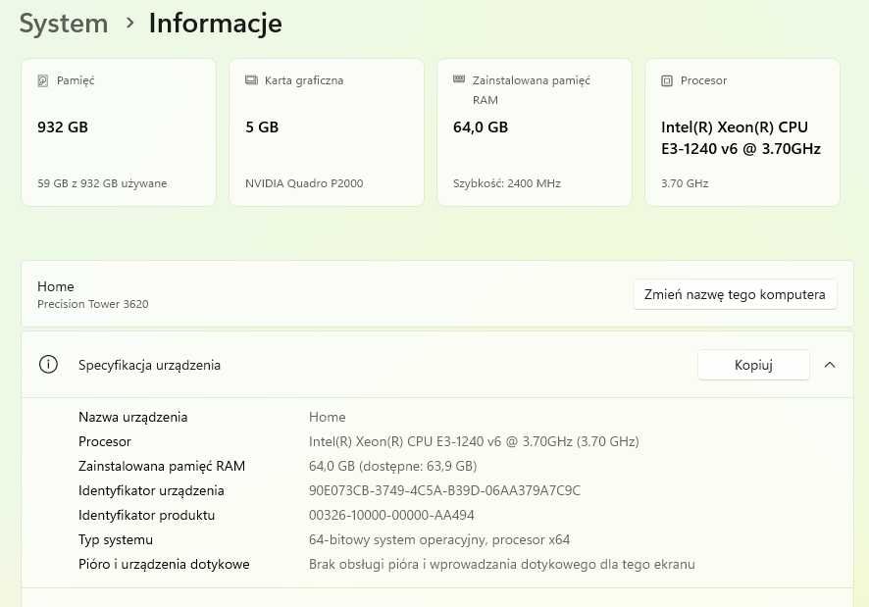869x607 pixels.
Task: Click 'Zainstalowana pamięć RAM' label in the specification list
Action: tap(162, 466)
